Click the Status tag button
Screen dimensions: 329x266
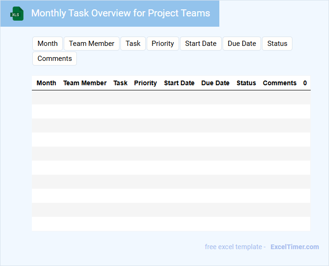pyautogui.click(x=277, y=44)
